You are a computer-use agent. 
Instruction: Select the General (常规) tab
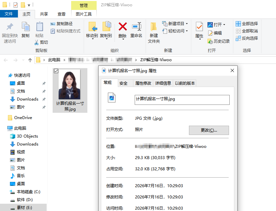coord(108,83)
